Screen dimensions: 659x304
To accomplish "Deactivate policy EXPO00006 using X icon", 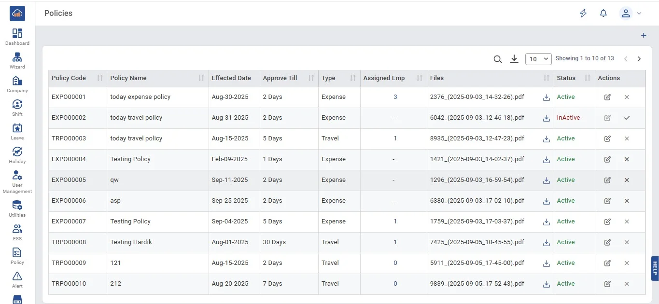I will coord(627,201).
